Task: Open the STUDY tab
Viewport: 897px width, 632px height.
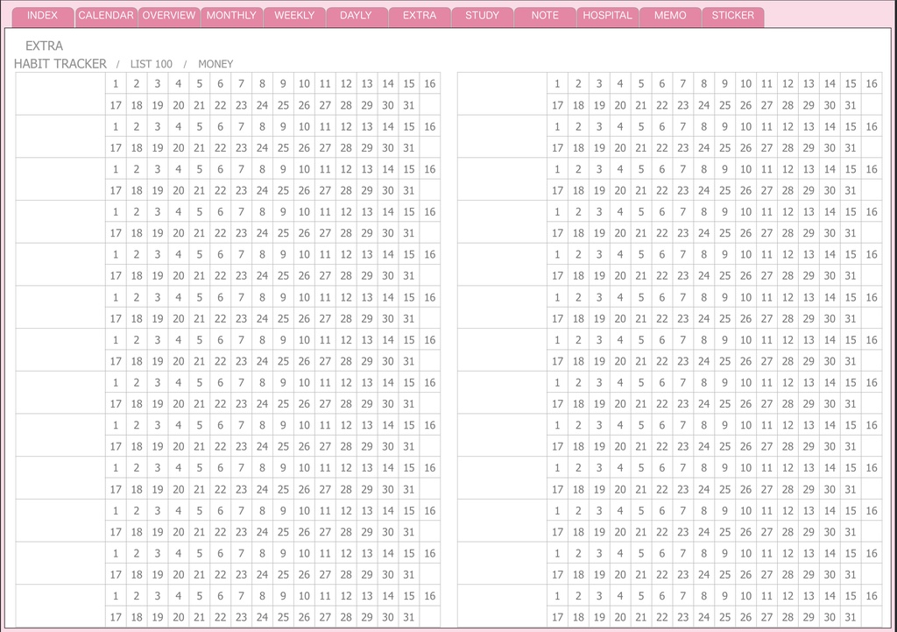Action: click(483, 16)
